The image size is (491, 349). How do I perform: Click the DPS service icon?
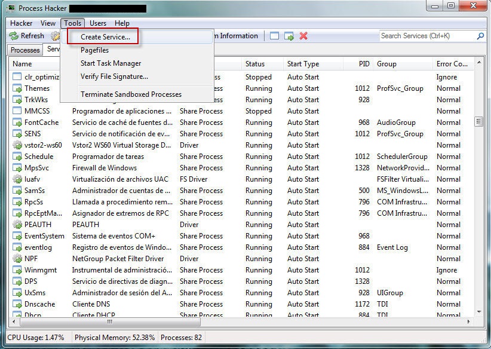coord(17,281)
